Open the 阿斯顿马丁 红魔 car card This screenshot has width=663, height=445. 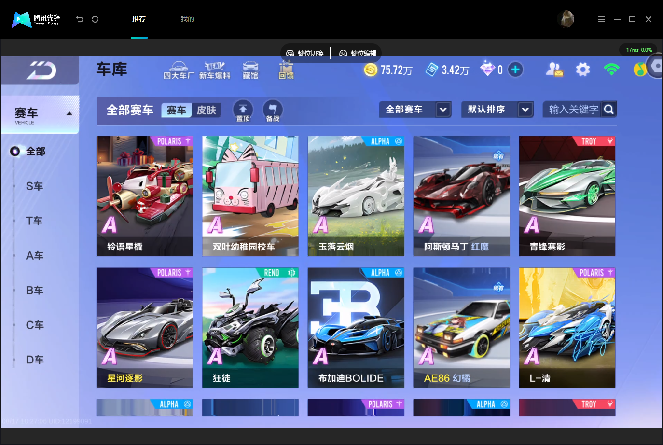[462, 196]
